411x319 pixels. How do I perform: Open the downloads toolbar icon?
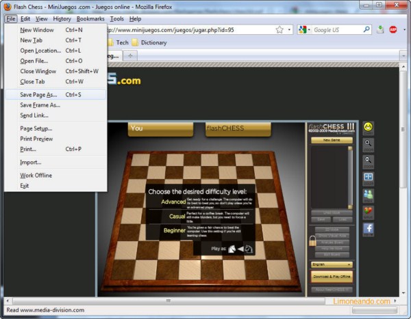(380, 29)
